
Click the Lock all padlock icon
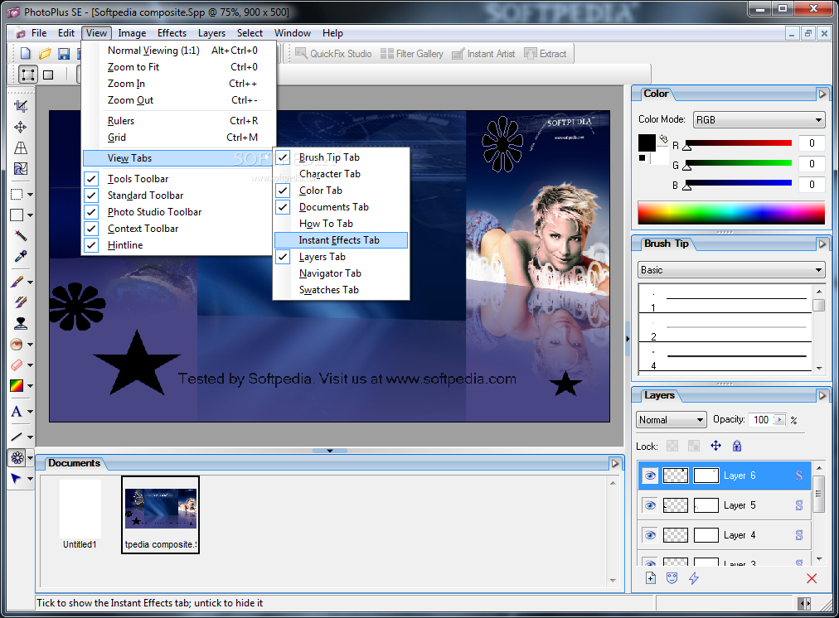point(737,446)
